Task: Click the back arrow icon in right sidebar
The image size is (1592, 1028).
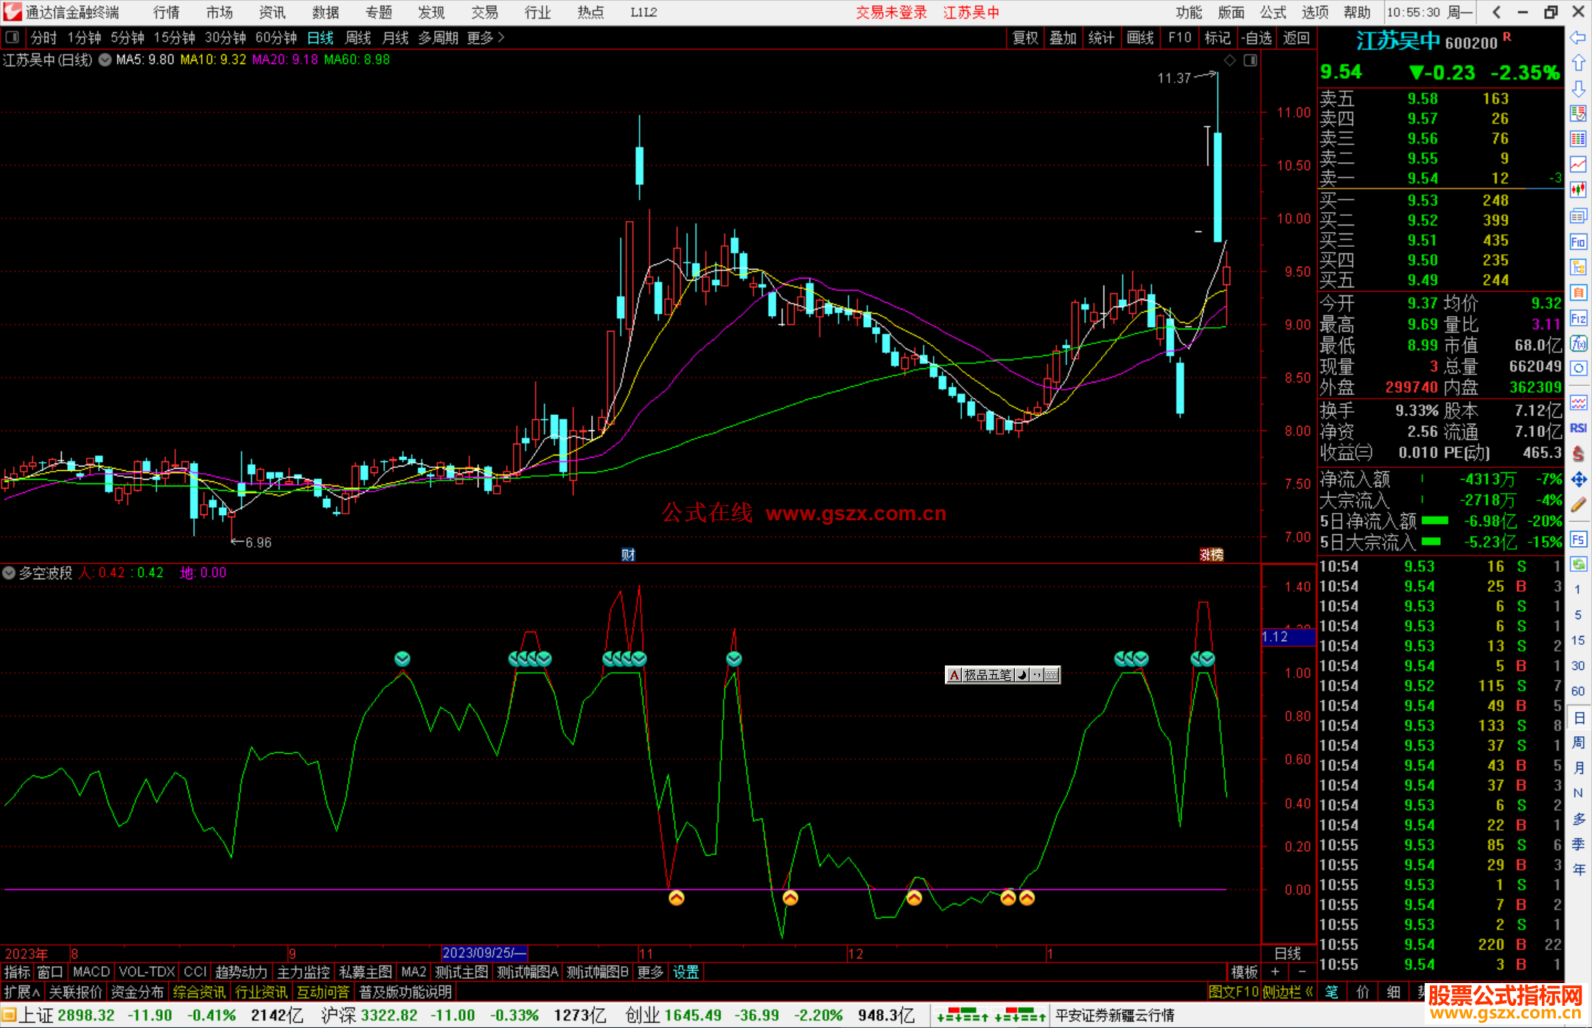Action: [1578, 38]
